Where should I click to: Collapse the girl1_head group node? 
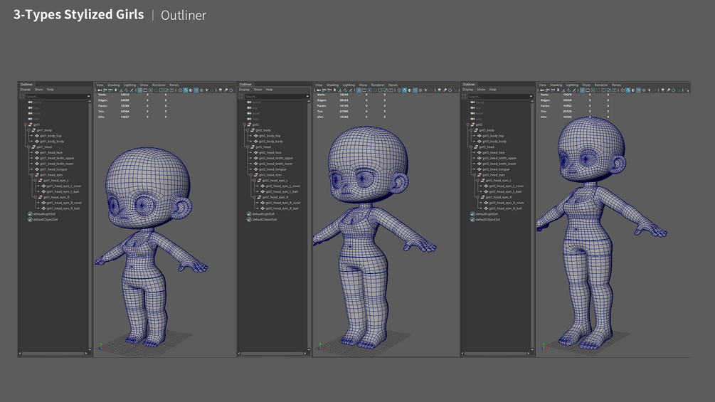pyautogui.click(x=28, y=147)
